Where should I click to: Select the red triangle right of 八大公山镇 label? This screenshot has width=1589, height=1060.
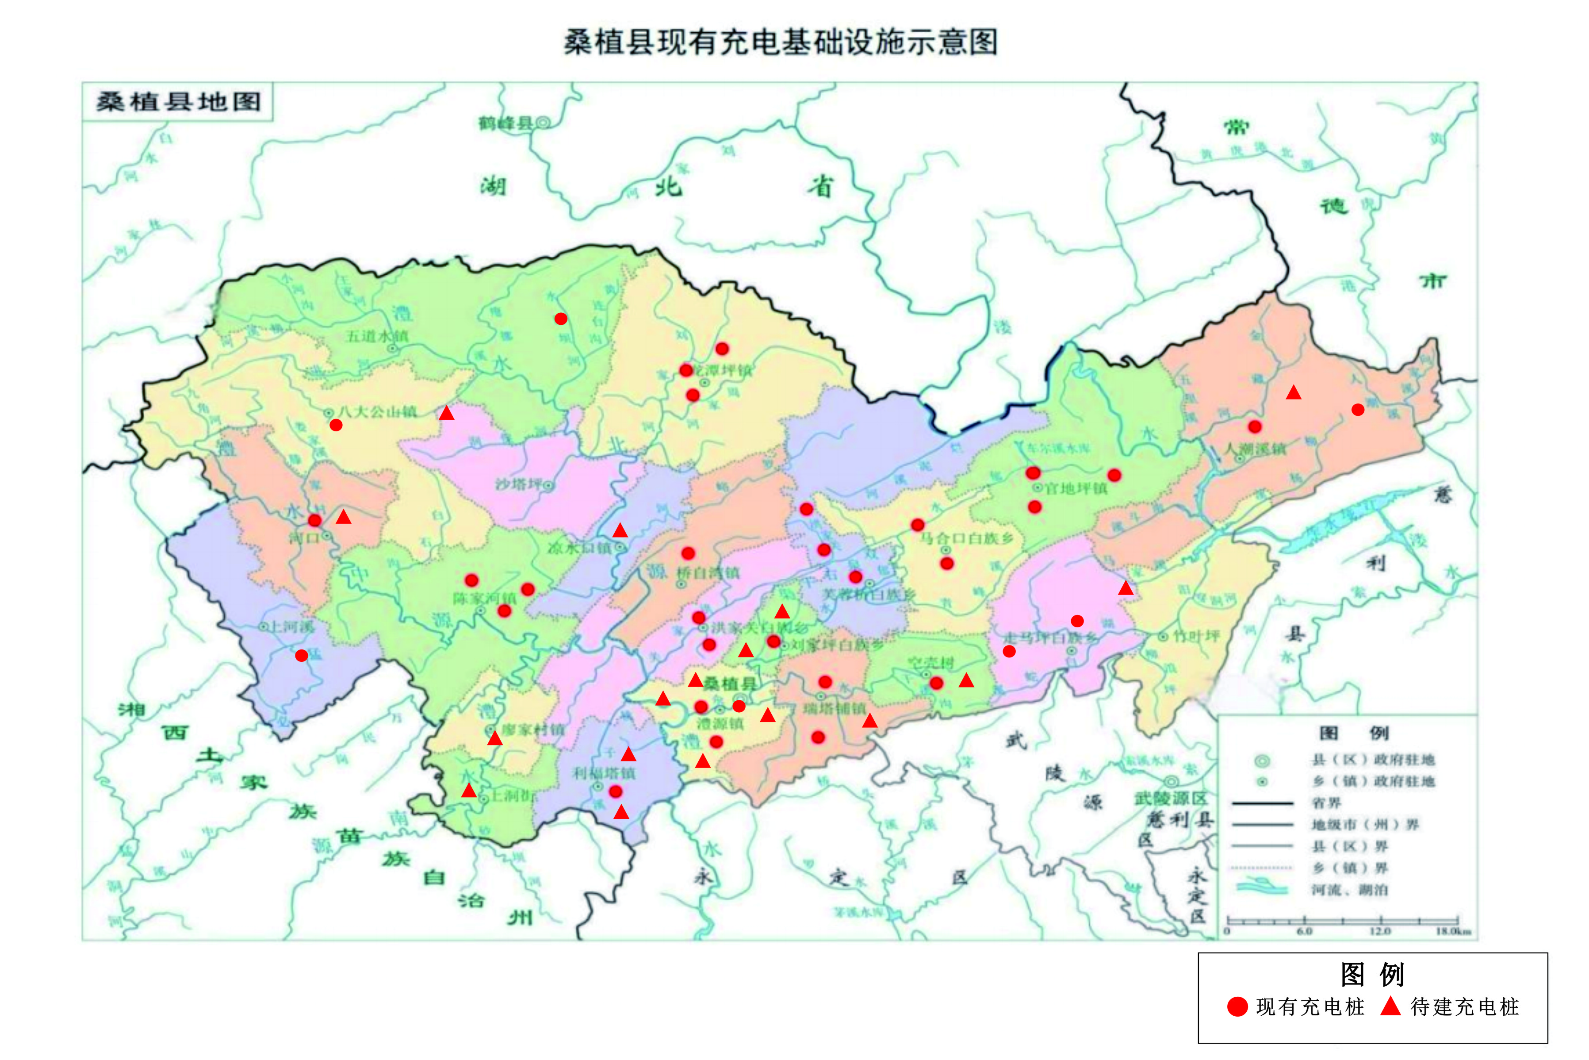(447, 412)
